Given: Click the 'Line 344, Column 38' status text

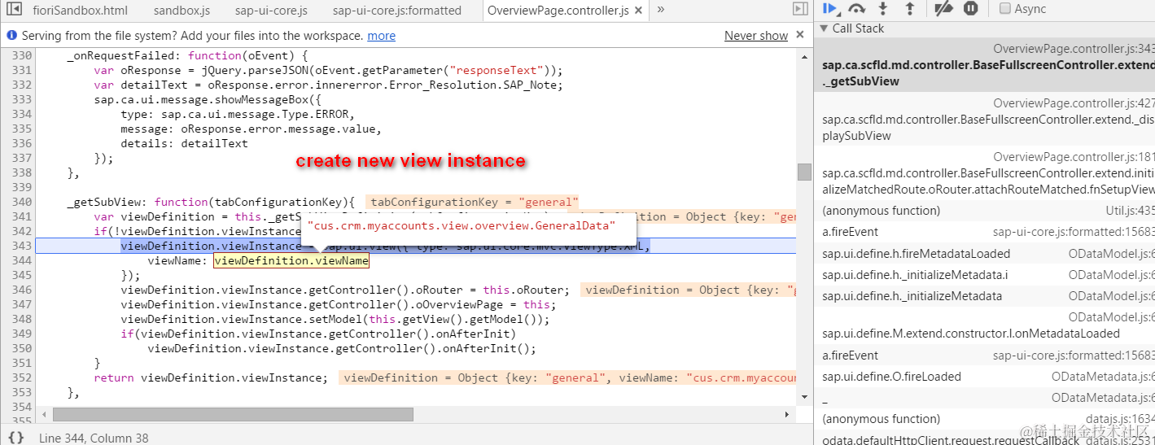Looking at the screenshot, I should pyautogui.click(x=94, y=438).
